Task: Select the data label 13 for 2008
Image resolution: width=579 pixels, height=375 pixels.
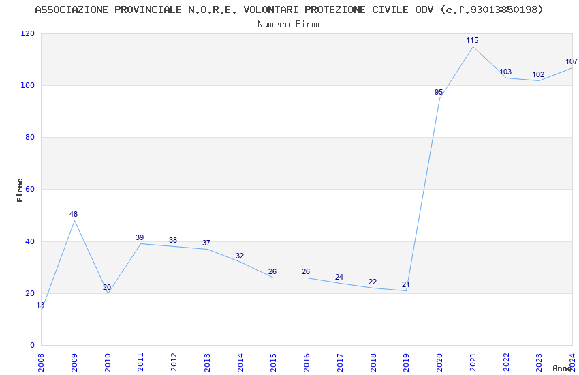Action: point(40,305)
